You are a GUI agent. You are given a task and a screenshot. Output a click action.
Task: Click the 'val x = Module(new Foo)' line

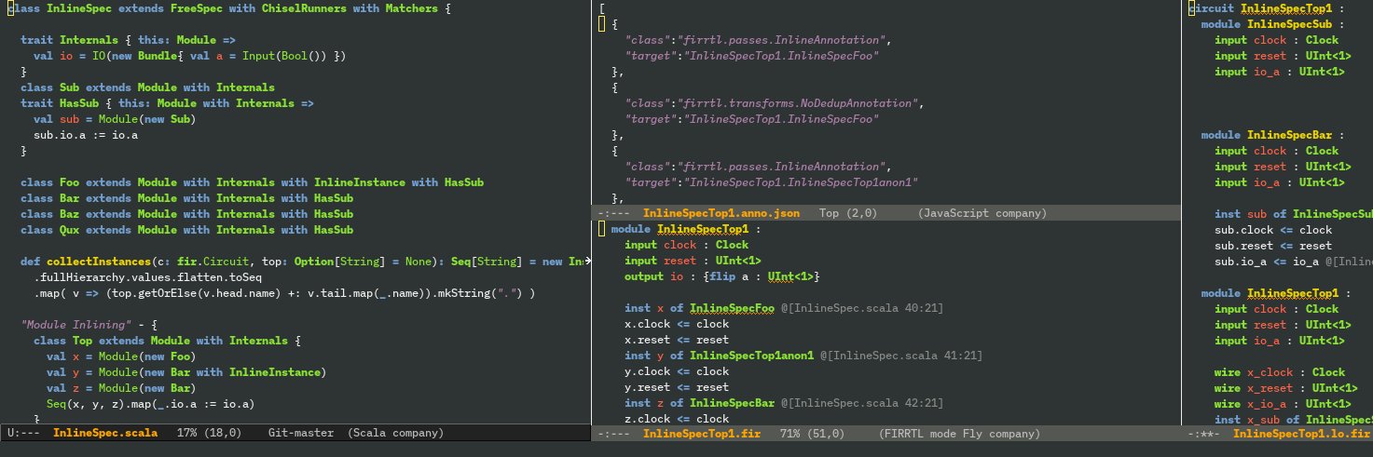[121, 356]
